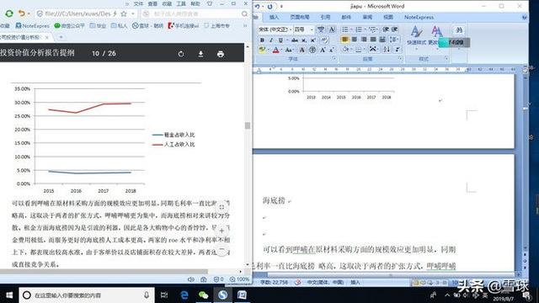Toggle bold formatting in Word

262,40
